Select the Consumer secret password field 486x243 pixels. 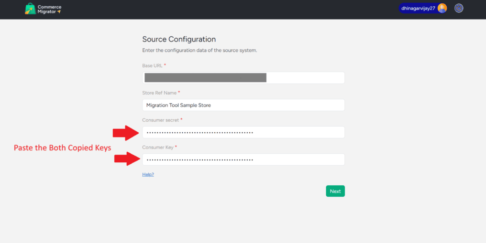(243, 132)
